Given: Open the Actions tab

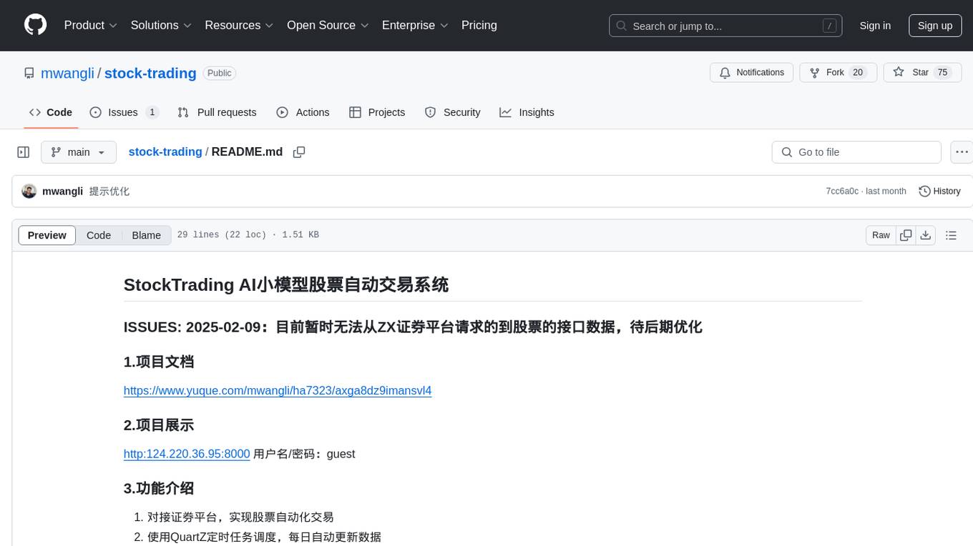Looking at the screenshot, I should tap(303, 112).
